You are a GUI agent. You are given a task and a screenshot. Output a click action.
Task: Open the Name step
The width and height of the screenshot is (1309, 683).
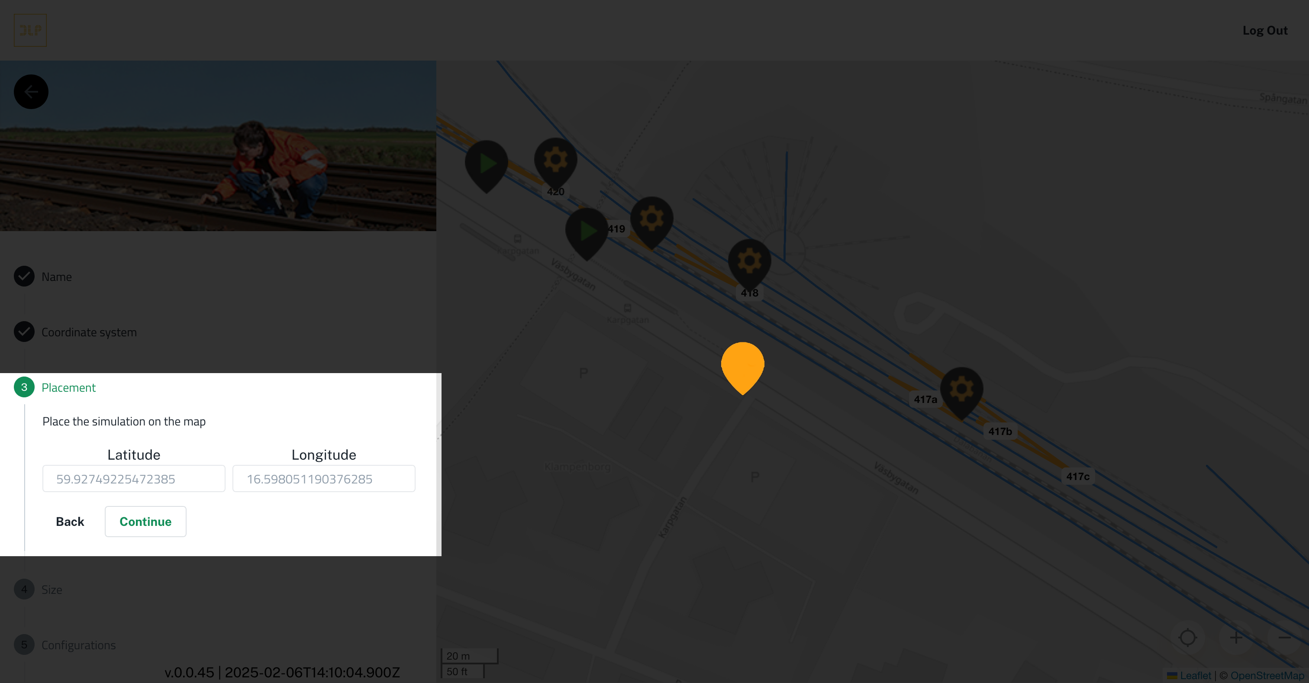[x=56, y=277]
